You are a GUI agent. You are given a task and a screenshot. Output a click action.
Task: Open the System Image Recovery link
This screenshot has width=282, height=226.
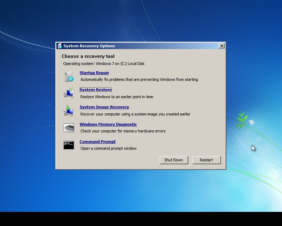pos(104,107)
